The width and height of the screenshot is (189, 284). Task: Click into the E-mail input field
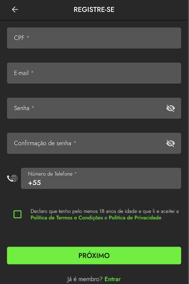point(94,73)
